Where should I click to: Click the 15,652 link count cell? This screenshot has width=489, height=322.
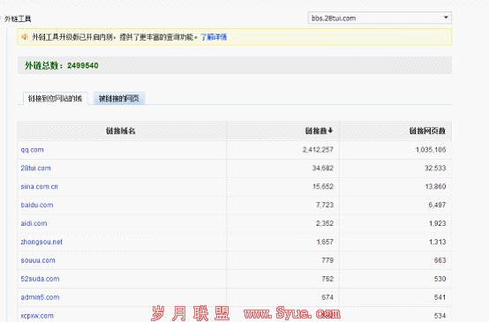pyautogui.click(x=323, y=186)
